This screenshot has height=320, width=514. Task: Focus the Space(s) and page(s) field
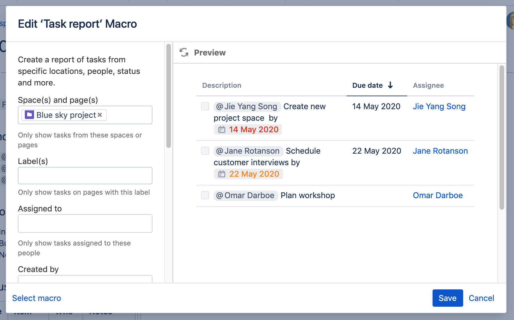point(85,115)
